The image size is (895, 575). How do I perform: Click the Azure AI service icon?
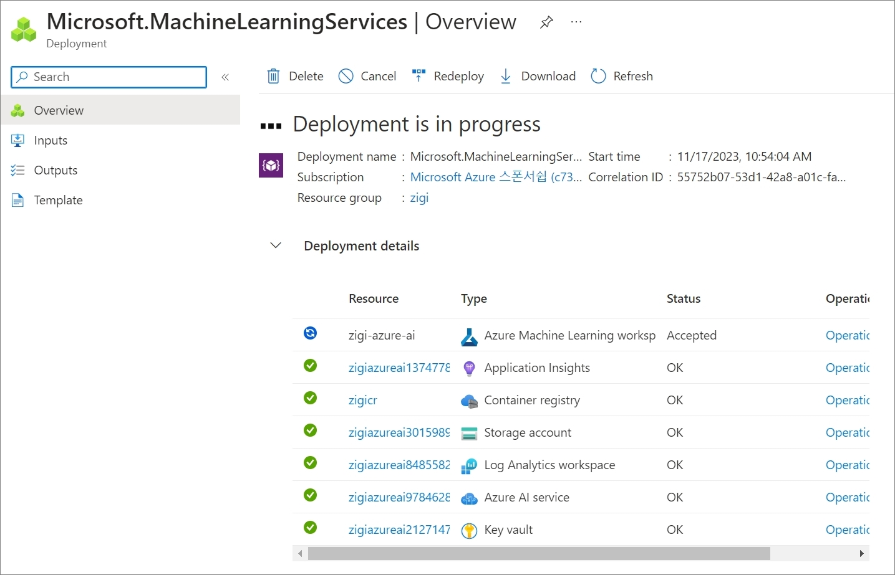pos(469,498)
